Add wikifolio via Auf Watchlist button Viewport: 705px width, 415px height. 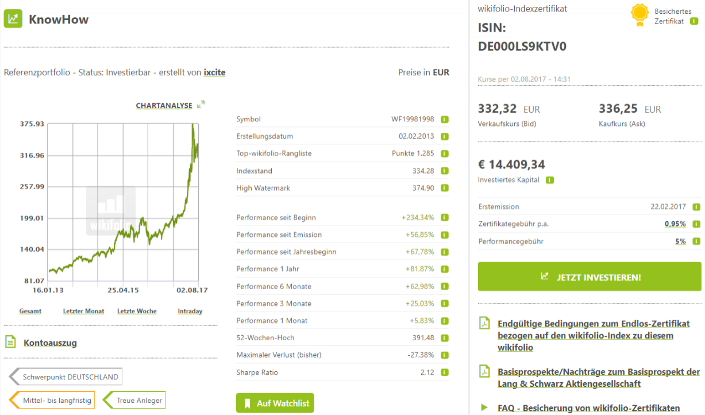pos(275,403)
